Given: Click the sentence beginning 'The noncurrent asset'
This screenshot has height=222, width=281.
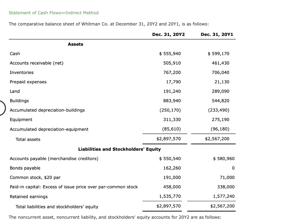Looking at the screenshot, I should pos(115,217).
